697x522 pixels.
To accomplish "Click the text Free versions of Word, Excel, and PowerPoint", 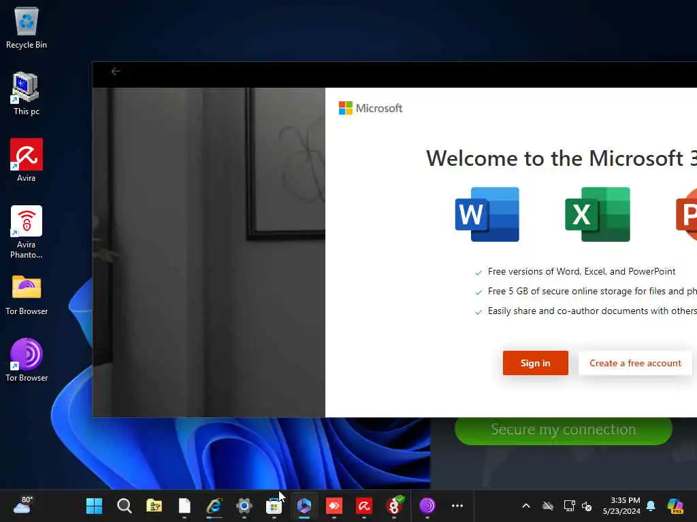I will [x=581, y=271].
